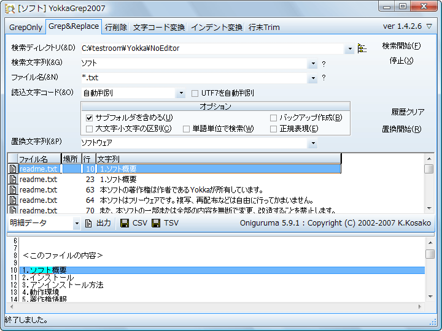This screenshot has width=442, height=331.
Task: Click the ファイル名 pattern input field
Action: [x=194, y=78]
